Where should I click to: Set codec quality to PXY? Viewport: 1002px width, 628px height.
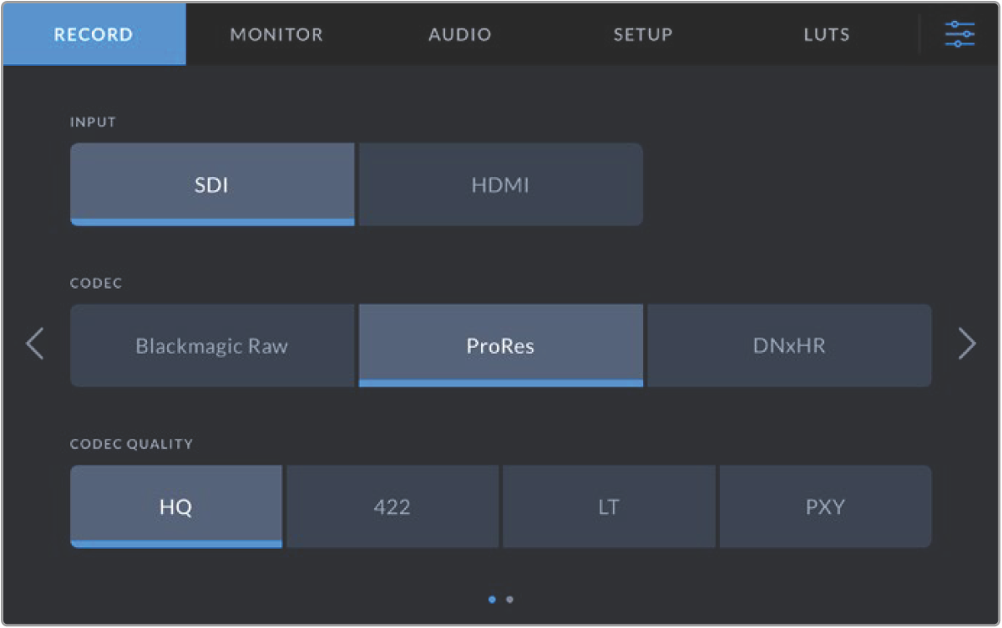pos(825,507)
